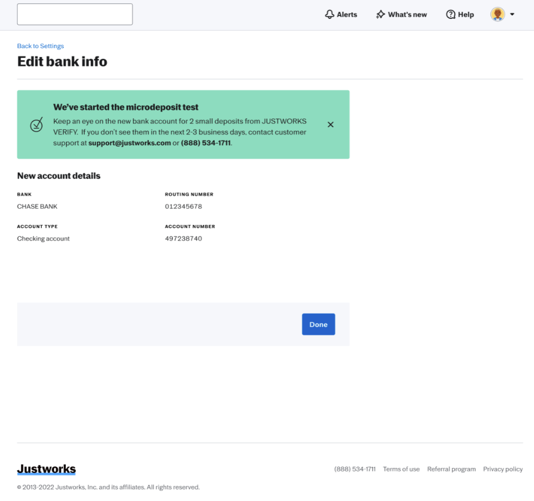Click the BANK field label
Screen dimensions: 534x501
point(24,194)
